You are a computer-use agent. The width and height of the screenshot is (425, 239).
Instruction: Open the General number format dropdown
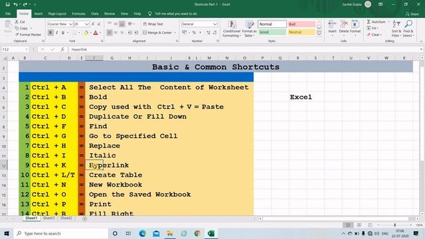tap(214, 24)
